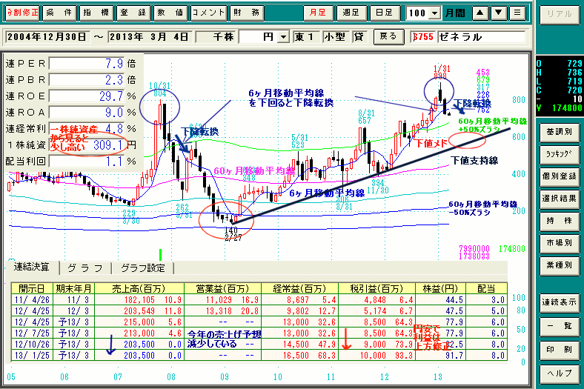The image size is (584, 389).
Task: Click the 売上高(百万) column header
Action: point(139,288)
